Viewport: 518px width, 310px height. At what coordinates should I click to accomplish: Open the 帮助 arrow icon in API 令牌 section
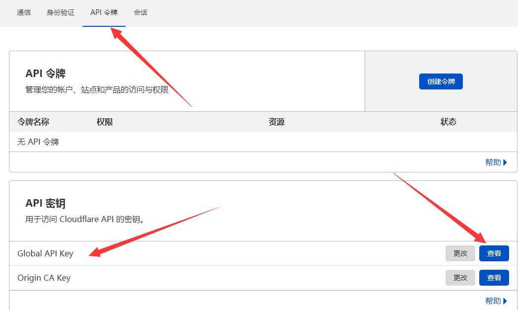[x=505, y=162]
